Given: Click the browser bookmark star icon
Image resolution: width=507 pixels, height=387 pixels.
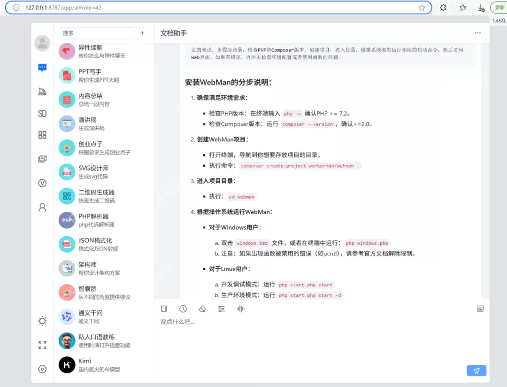Looking at the screenshot, I should coord(422,8).
